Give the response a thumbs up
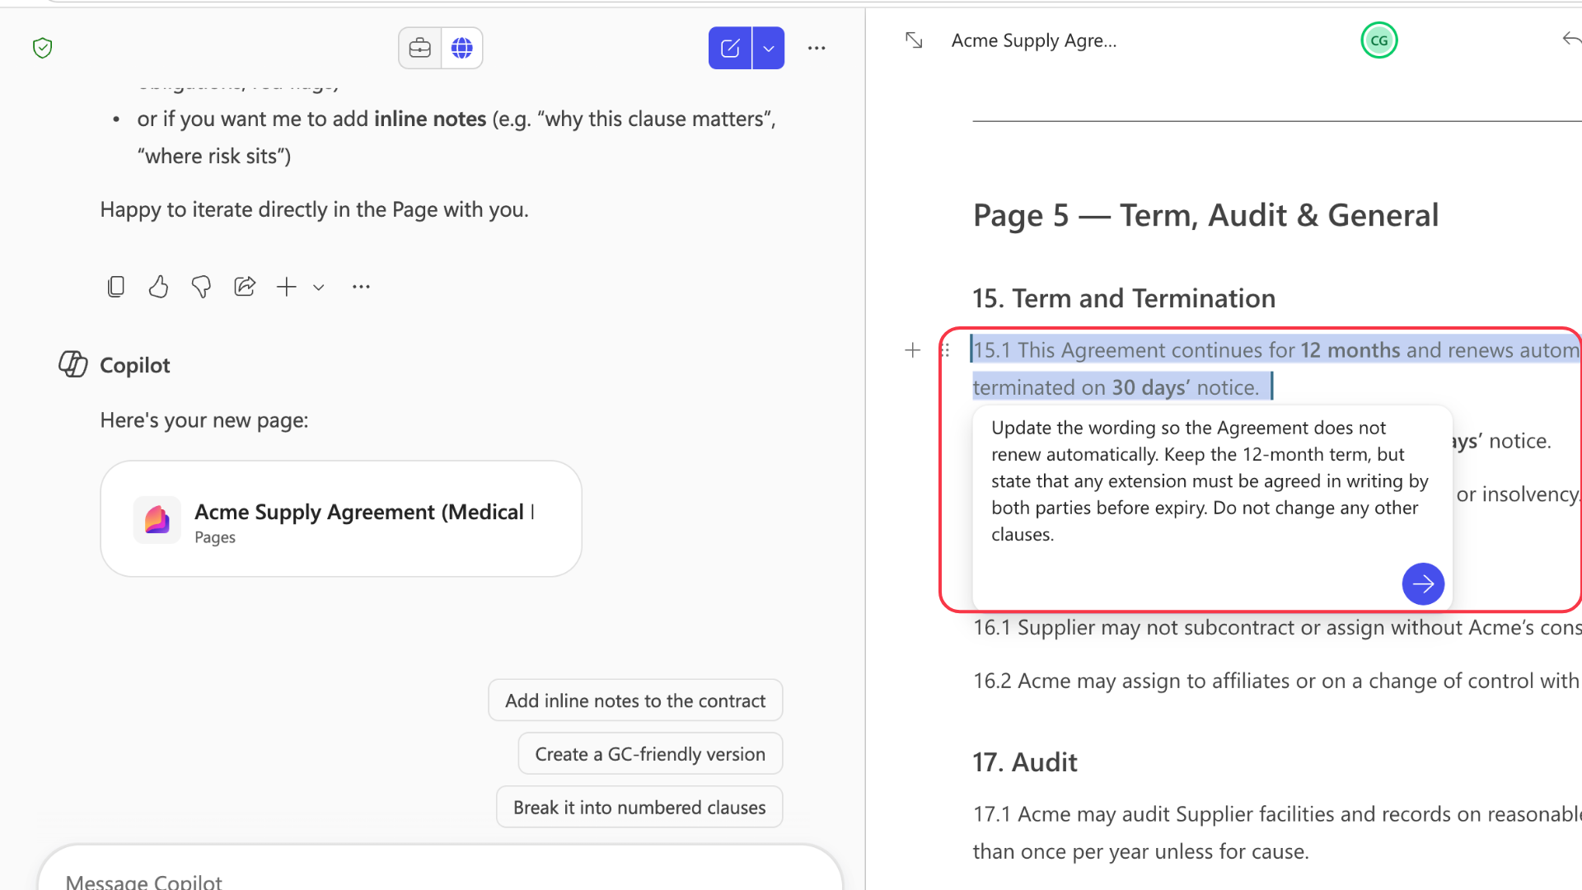 pos(158,286)
